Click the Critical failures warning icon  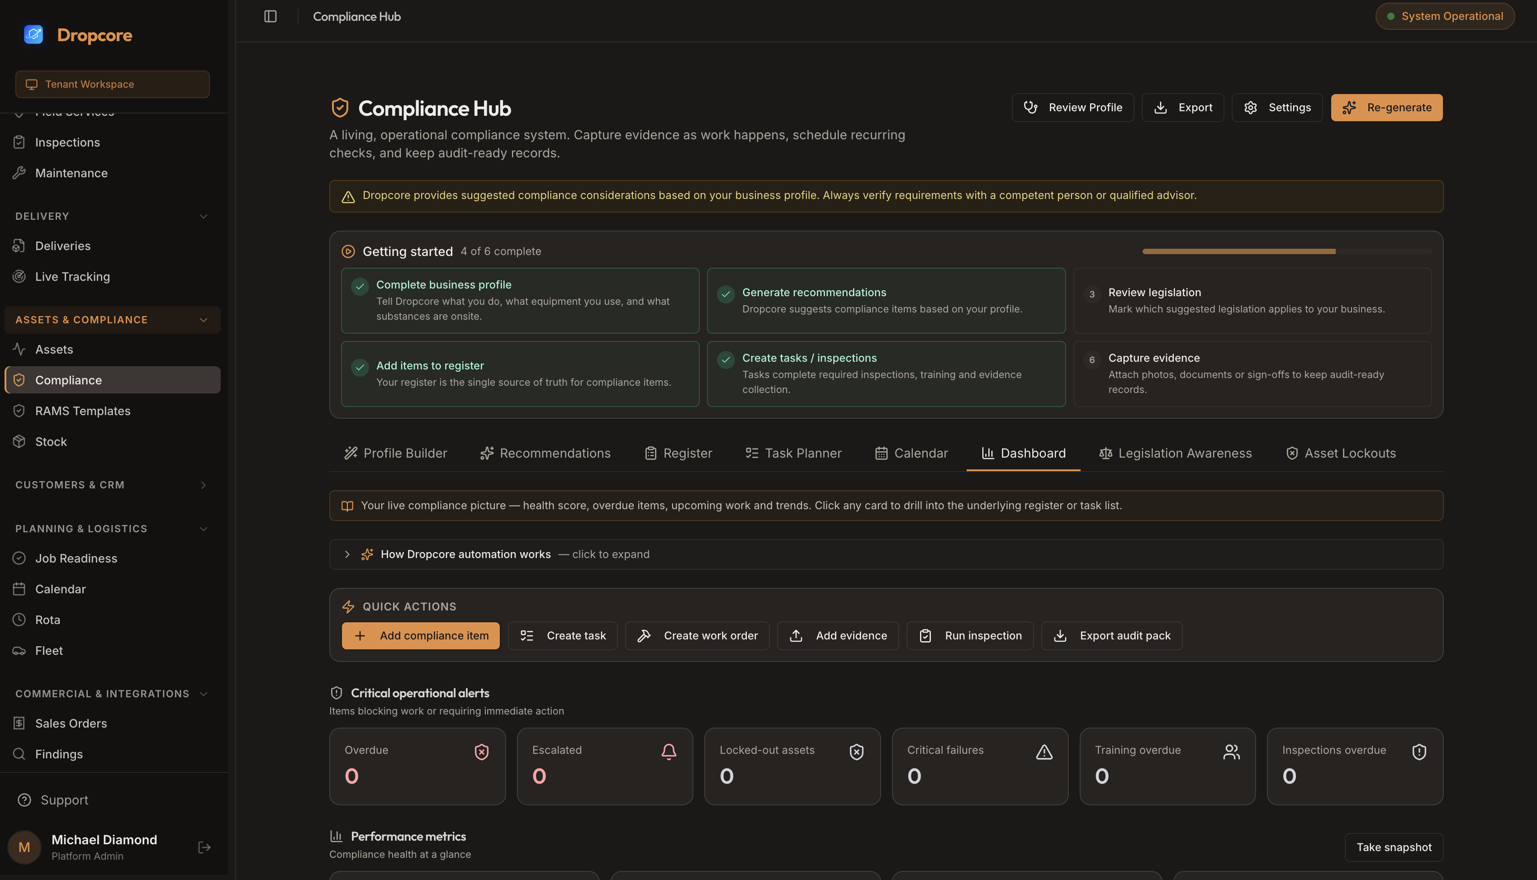tap(1044, 751)
